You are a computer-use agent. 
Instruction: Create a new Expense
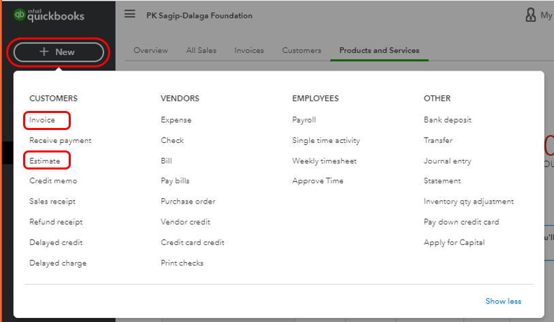[176, 120]
